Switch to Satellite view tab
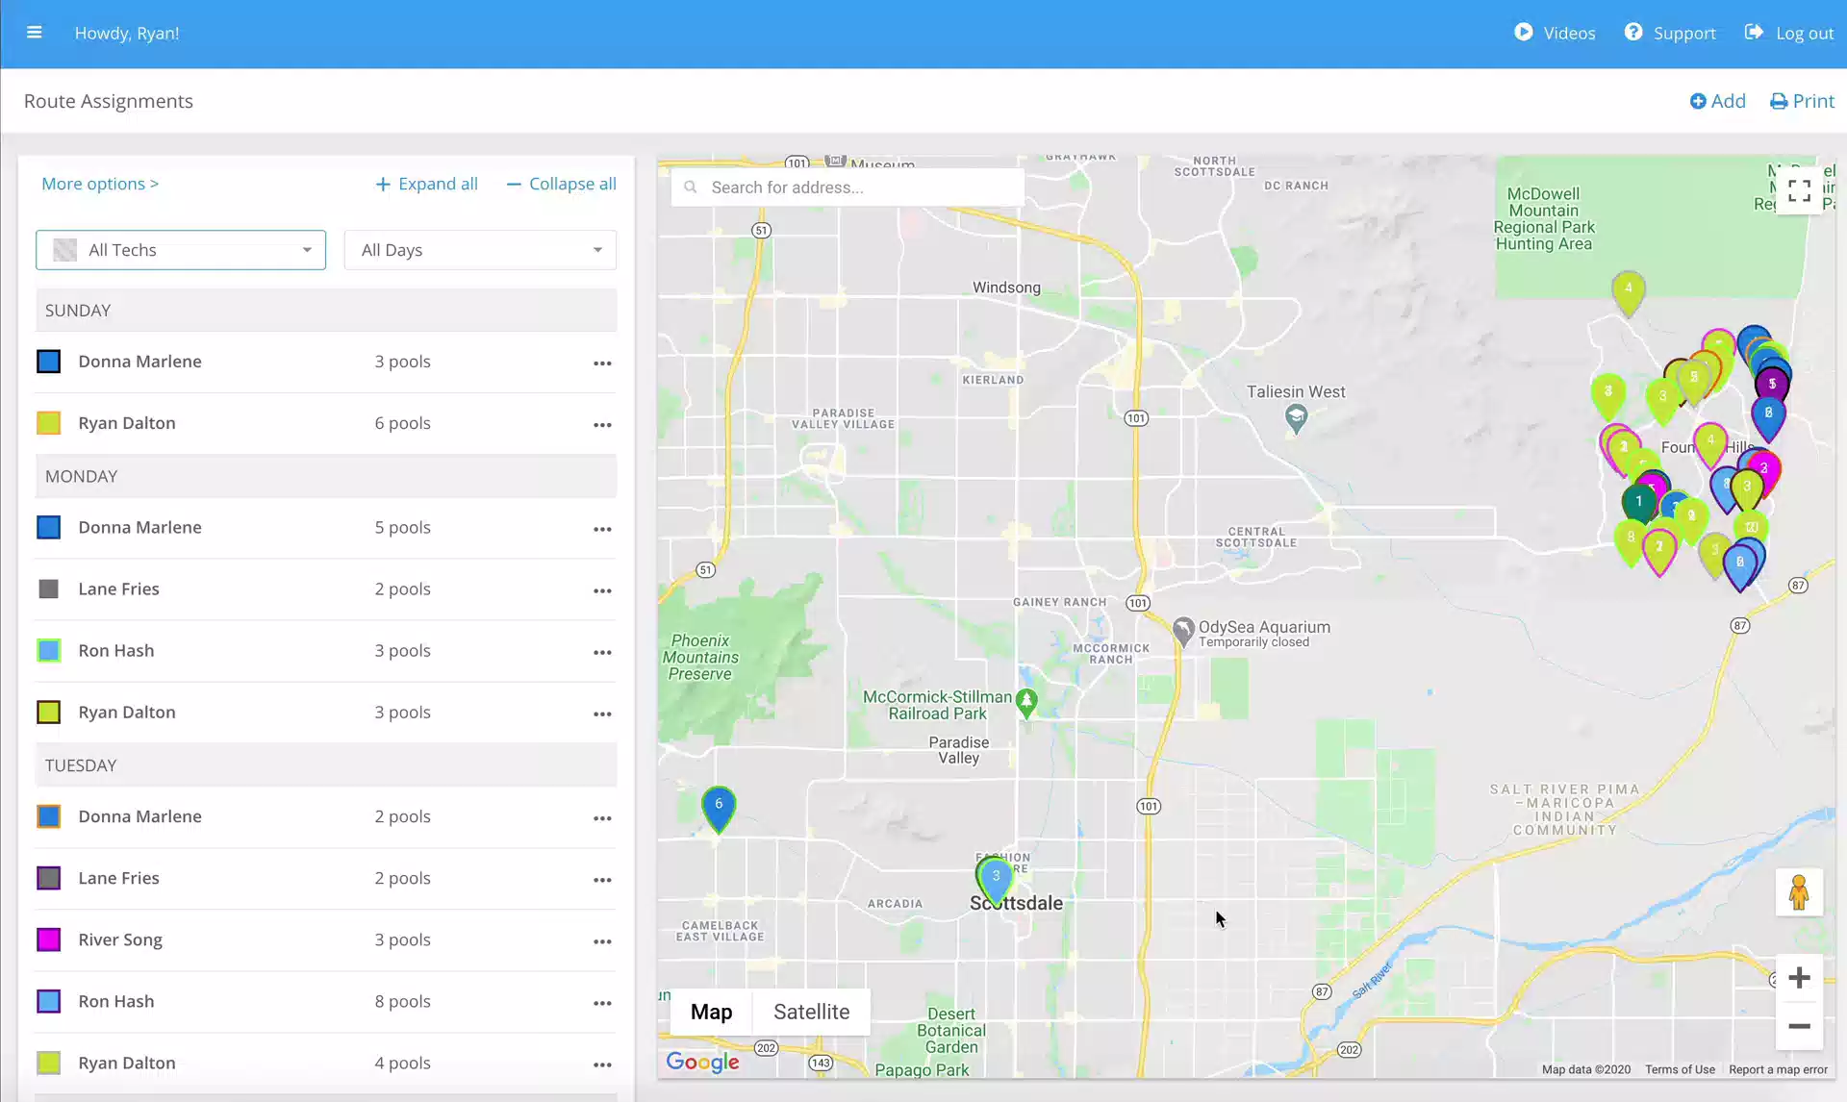 tap(811, 1012)
